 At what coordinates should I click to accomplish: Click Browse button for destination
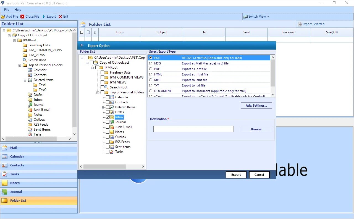[256, 129]
